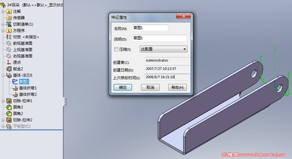Click the 取消 cancel button
The image size is (292, 159).
click(150, 87)
